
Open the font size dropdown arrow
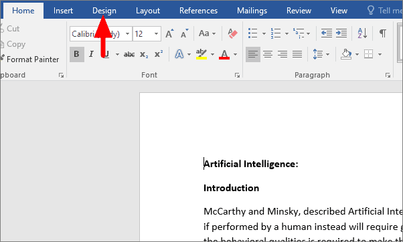tap(156, 34)
